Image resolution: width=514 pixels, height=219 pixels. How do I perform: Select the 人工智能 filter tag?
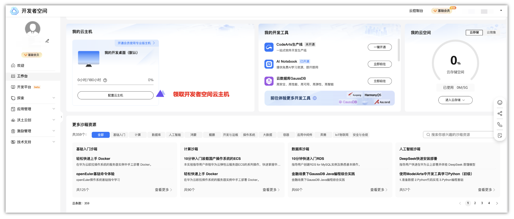[x=175, y=135]
